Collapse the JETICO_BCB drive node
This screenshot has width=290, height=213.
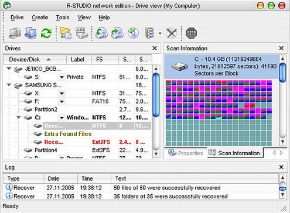[9, 68]
